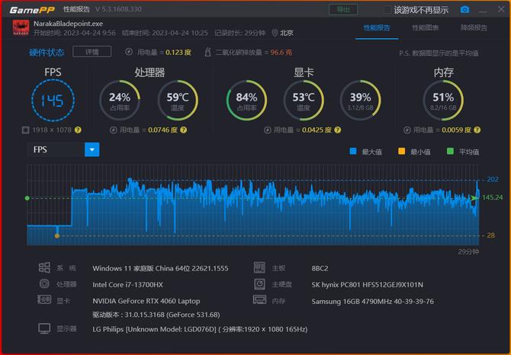Click the 详情 hardware status button

(x=92, y=52)
